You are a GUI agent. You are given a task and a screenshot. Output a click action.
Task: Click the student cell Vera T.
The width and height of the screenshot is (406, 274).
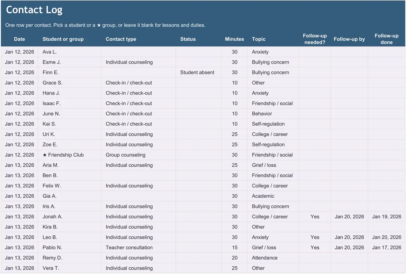click(69, 268)
